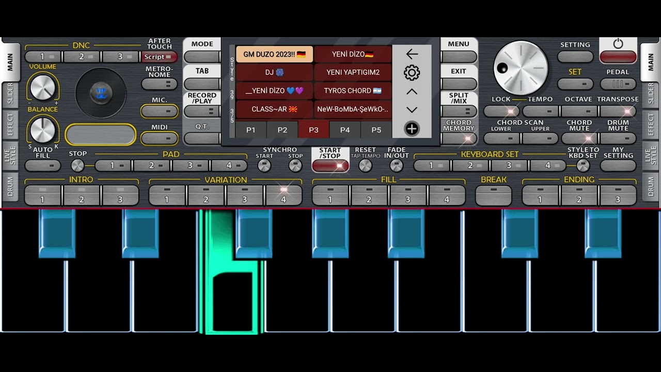Click the MENU button
This screenshot has height=372, width=661.
tap(459, 57)
